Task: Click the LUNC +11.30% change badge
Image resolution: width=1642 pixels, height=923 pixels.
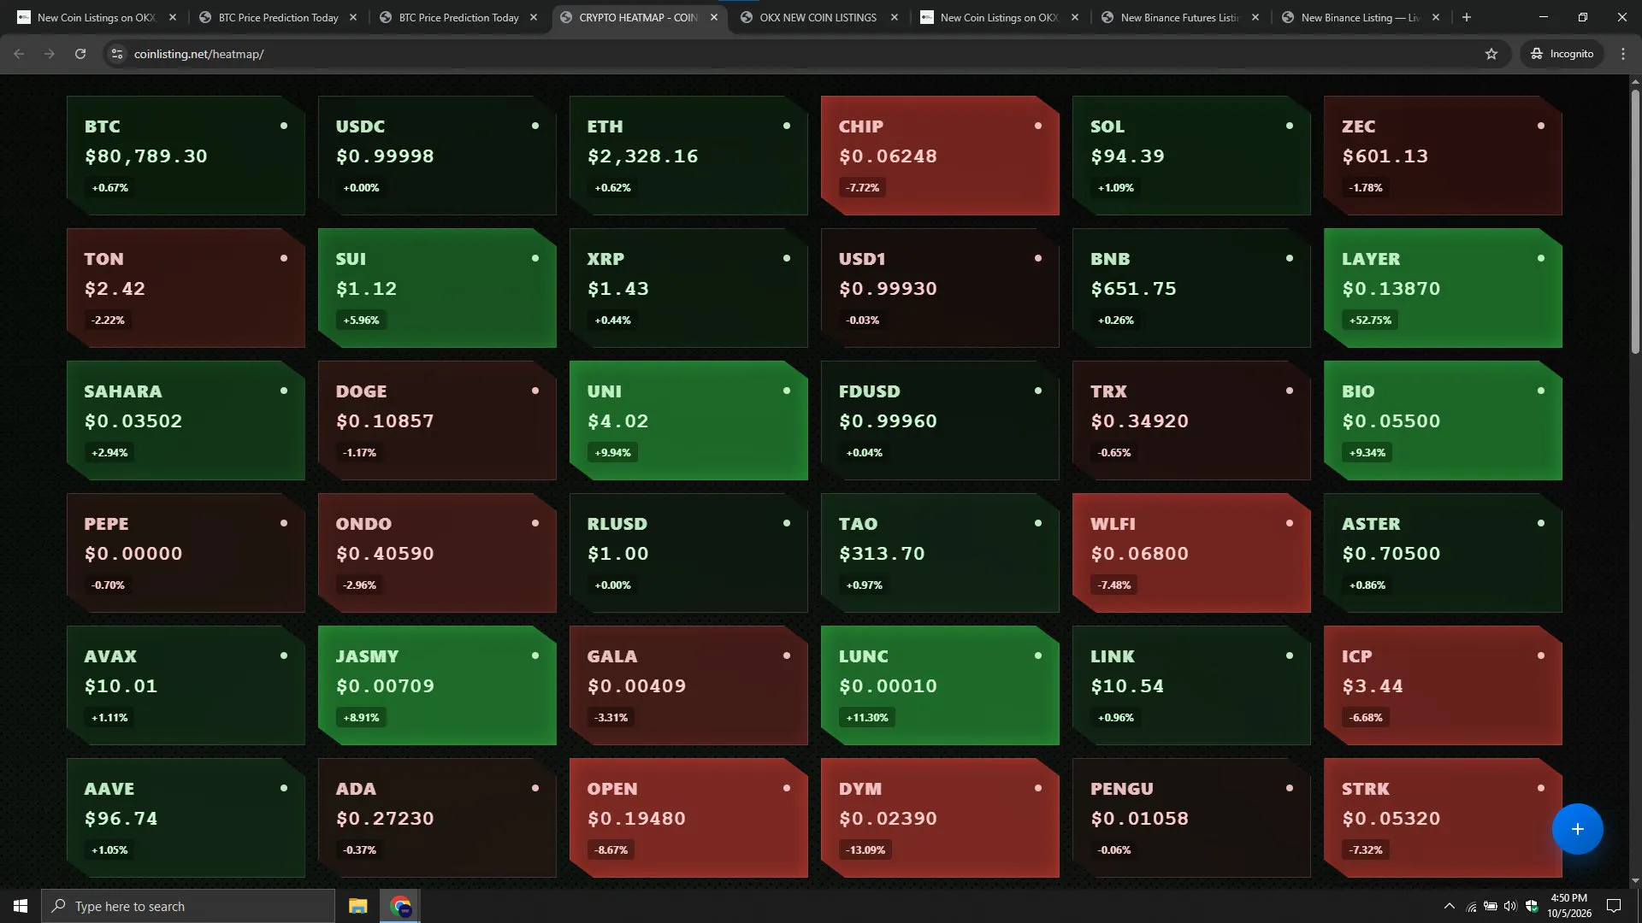Action: click(x=867, y=718)
